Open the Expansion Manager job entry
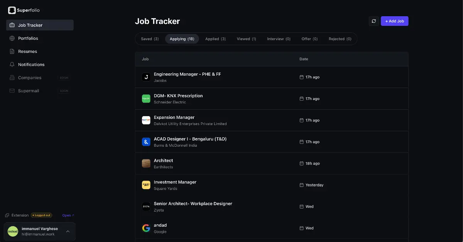Image resolution: width=463 pixels, height=242 pixels. coord(272,120)
